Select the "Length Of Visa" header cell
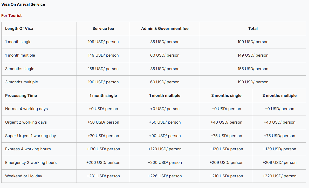The height and width of the screenshot is (188, 309). (x=19, y=29)
